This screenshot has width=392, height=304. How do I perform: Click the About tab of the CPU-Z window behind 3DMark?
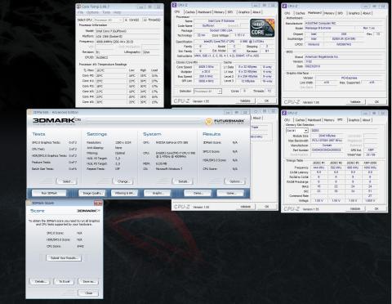256,118
